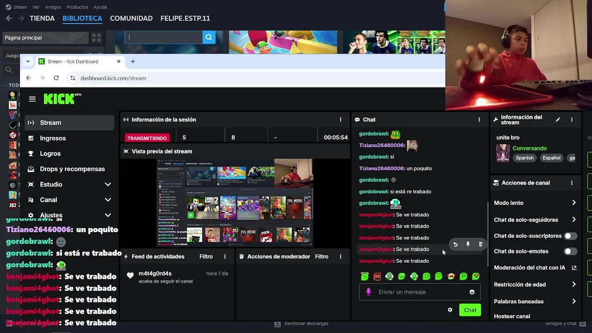Viewport: 592px width, 333px height.
Task: Enable Chat de solo-emotes toggle
Action: pyautogui.click(x=570, y=251)
